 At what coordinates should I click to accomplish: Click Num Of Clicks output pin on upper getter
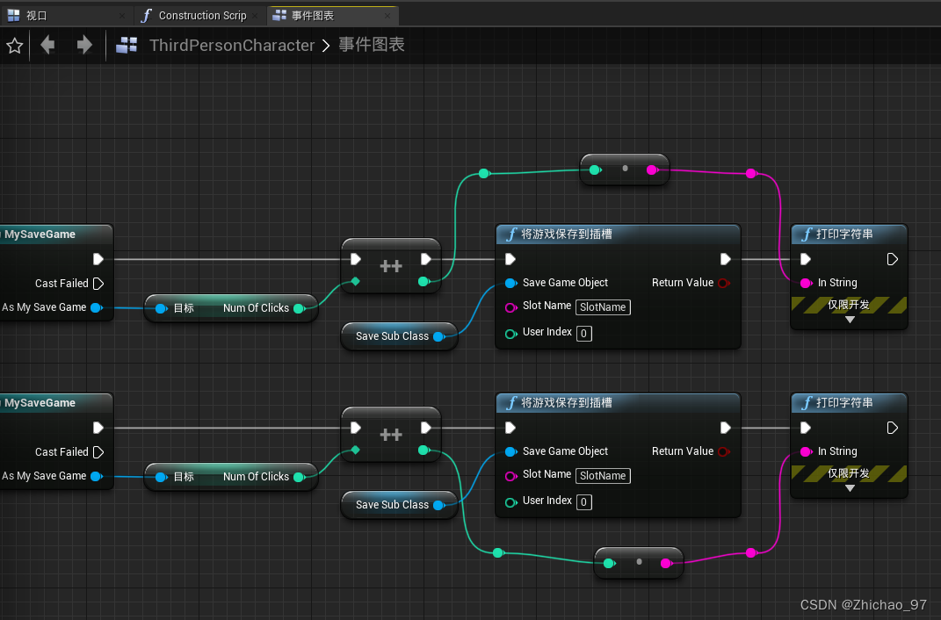click(x=299, y=308)
